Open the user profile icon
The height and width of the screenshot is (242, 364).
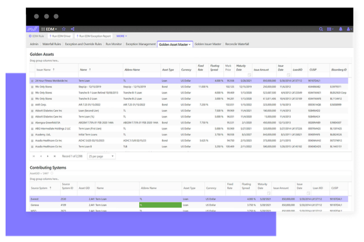349,29
